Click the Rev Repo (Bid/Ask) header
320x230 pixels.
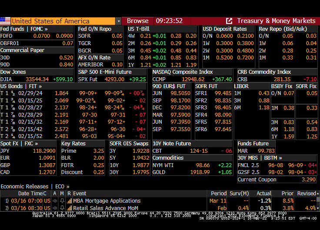283,29
